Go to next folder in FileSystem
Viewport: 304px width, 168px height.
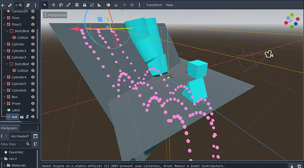6,136
